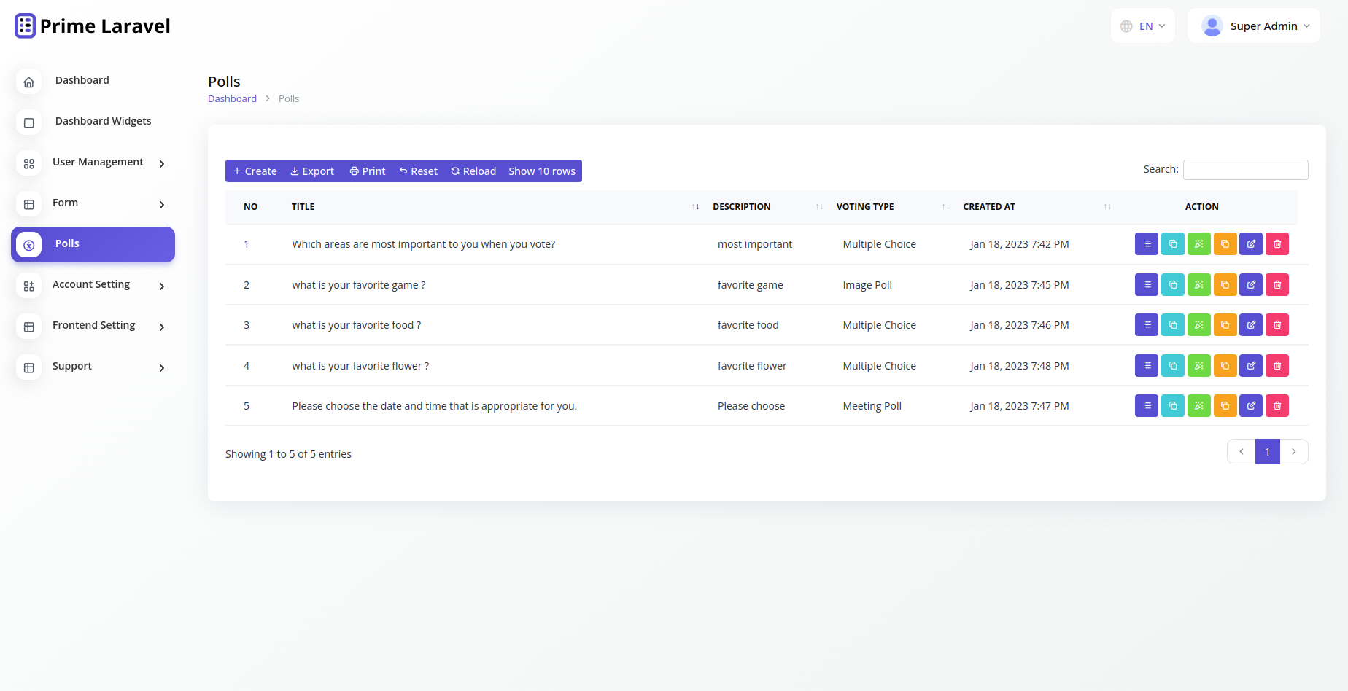Open the EN language dropdown
1348x691 pixels.
[1143, 26]
